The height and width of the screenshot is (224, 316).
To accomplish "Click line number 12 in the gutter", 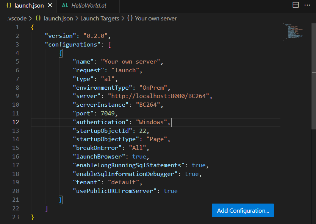I will 16,122.
